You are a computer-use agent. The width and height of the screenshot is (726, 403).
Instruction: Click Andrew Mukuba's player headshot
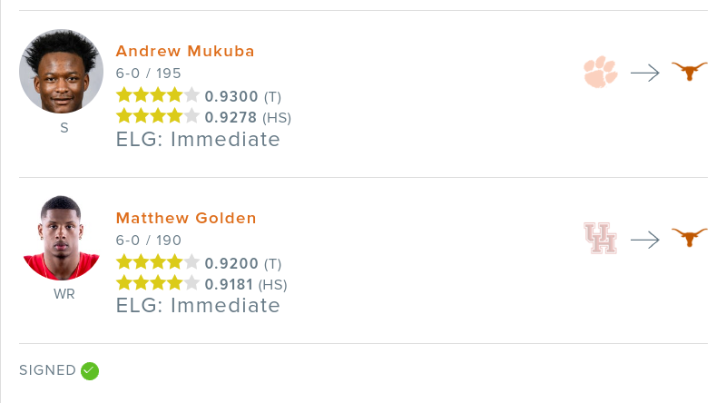62,72
